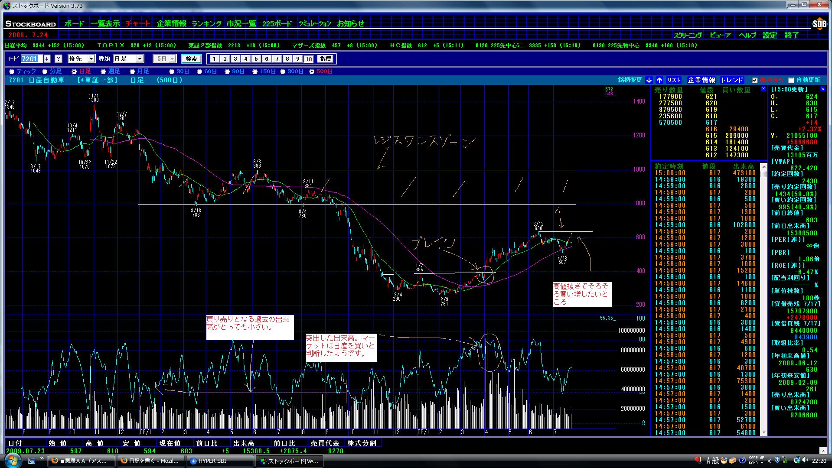
Task: Click the 検索 search button
Action: coord(191,59)
